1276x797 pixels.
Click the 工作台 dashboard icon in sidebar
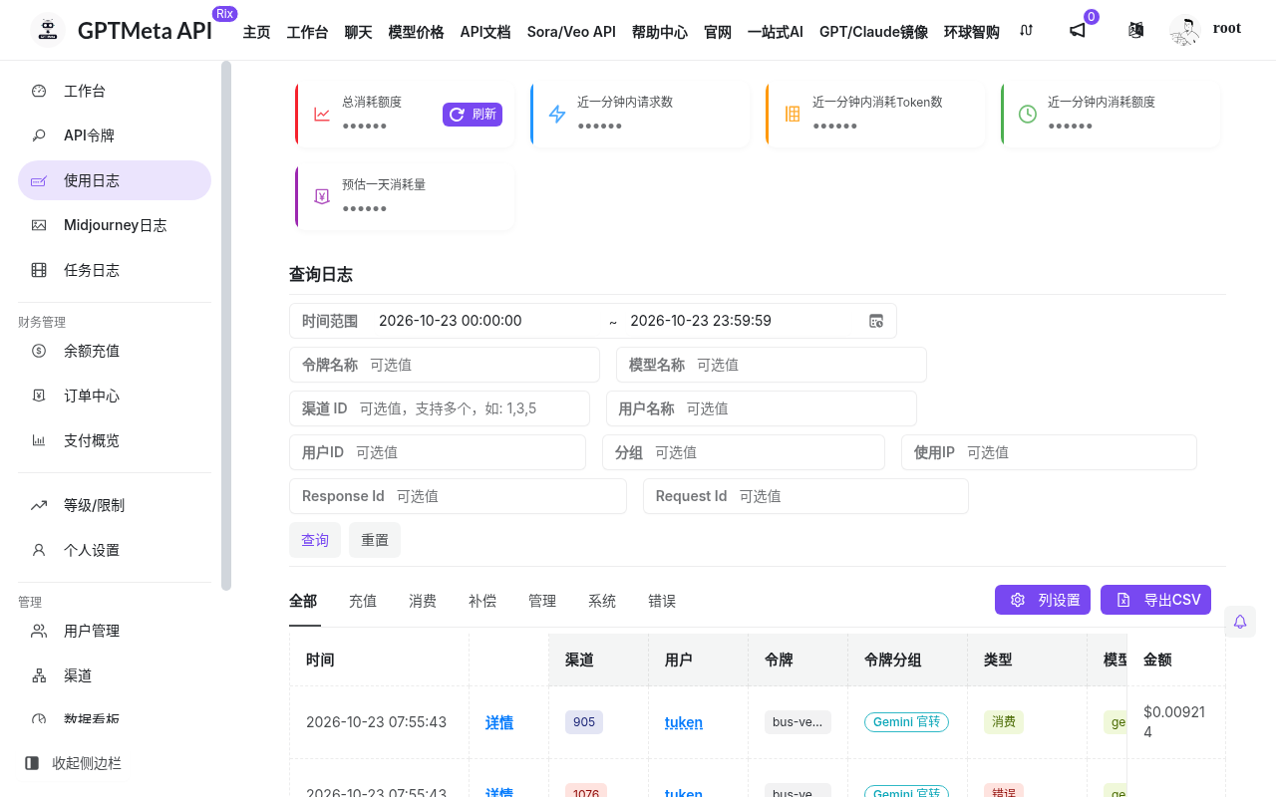[39, 91]
